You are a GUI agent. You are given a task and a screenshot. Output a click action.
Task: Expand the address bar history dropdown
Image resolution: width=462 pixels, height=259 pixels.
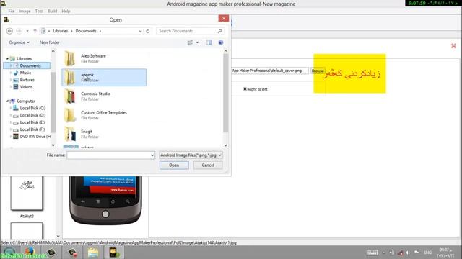click(x=140, y=31)
